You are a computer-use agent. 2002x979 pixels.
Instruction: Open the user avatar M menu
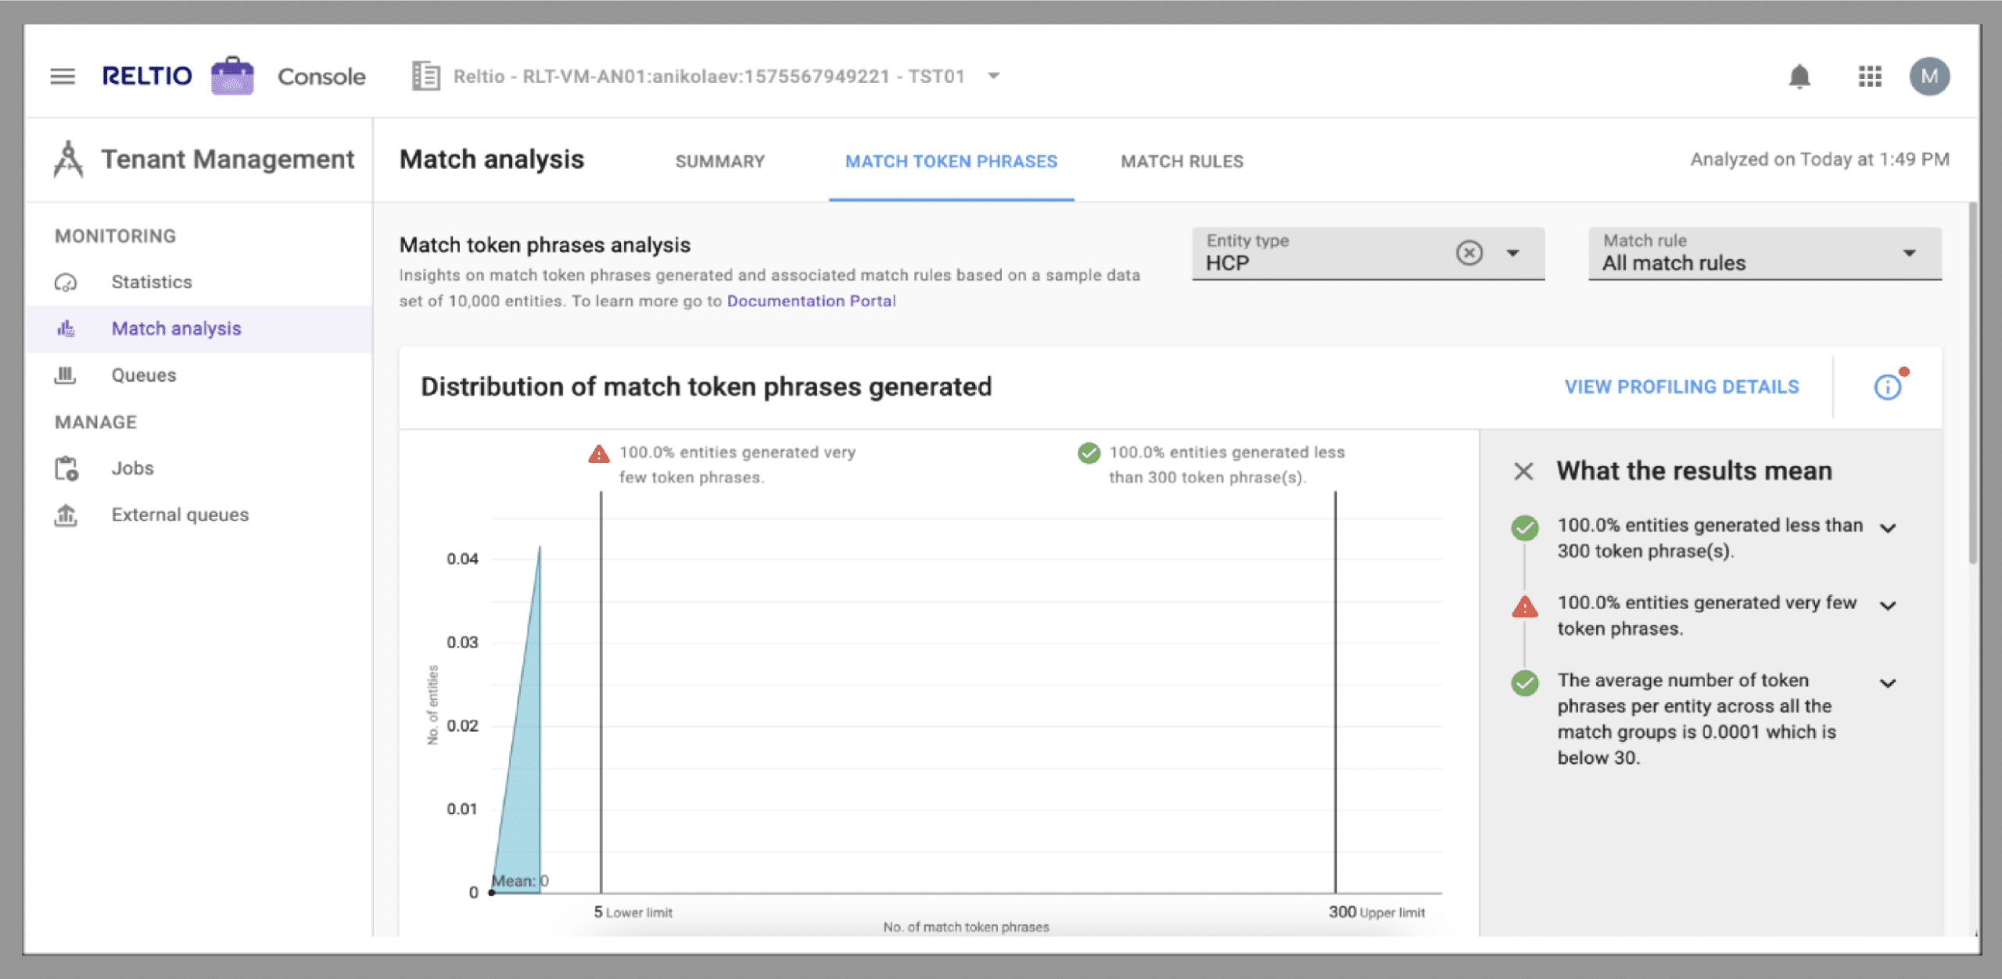1929,76
